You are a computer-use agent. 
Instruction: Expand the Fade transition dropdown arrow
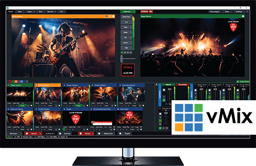(131, 27)
